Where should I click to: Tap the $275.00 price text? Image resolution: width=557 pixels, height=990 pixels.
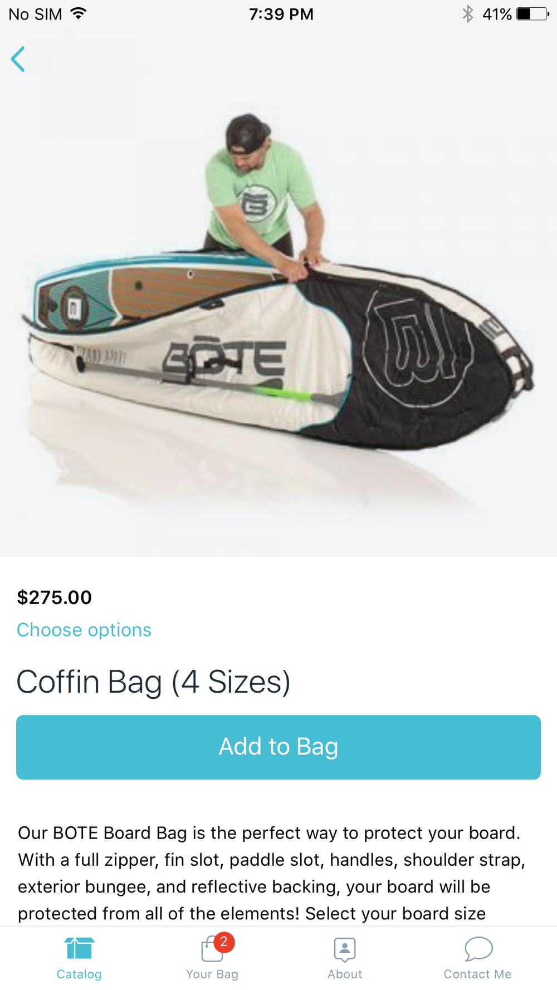(55, 597)
